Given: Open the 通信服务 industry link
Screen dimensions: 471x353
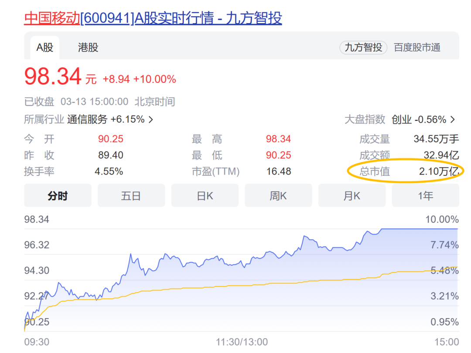Looking at the screenshot, I should 87,120.
